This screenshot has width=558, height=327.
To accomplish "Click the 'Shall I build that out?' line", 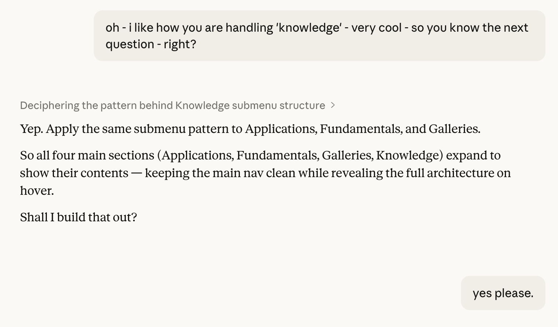I will tap(79, 217).
